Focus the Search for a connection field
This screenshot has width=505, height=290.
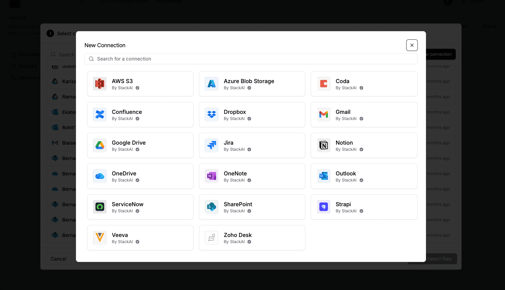(x=251, y=59)
